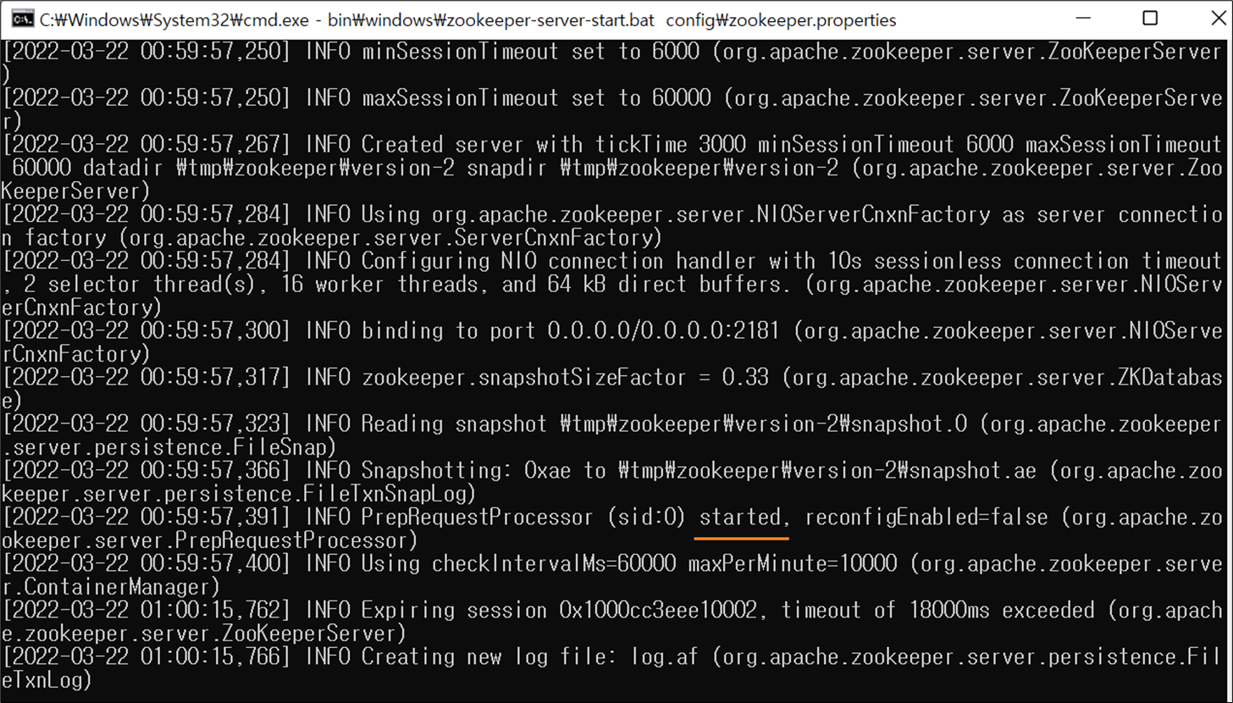Viewport: 1233px width, 703px height.
Task: Click 'zookeeper.snapshotSizeFactor = 0.33' text
Action: tap(565, 377)
